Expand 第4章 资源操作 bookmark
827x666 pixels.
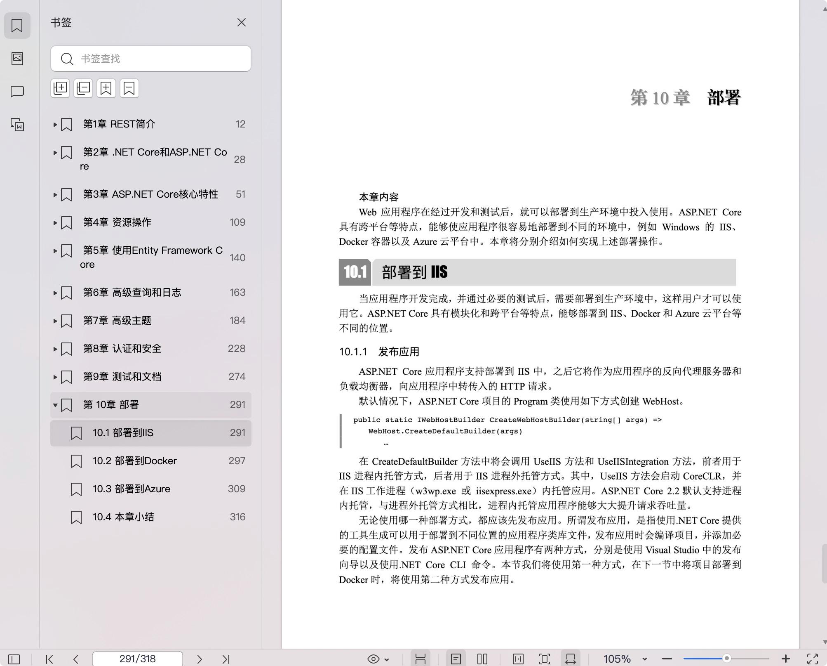(x=55, y=222)
